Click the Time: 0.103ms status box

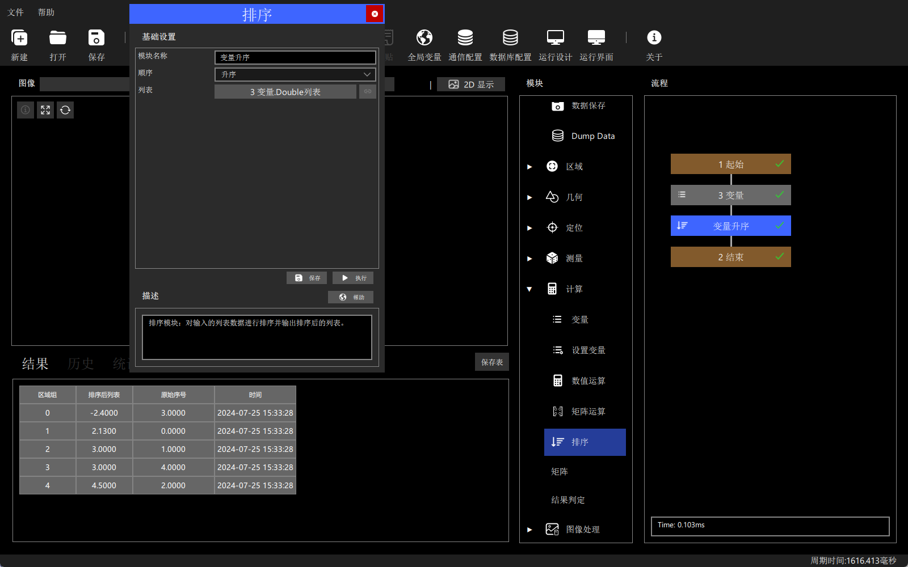[770, 526]
